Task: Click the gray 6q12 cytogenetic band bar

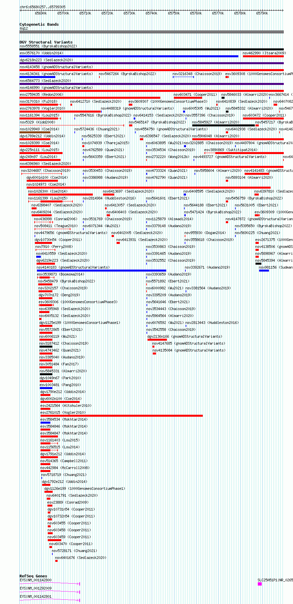Action: coord(151,32)
